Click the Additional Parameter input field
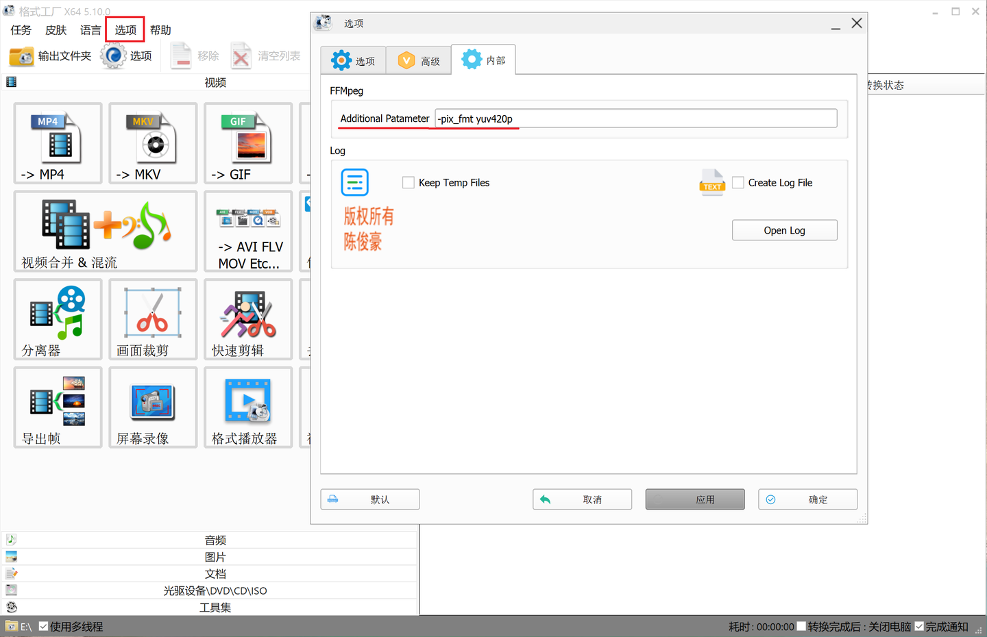This screenshot has height=637, width=987. click(x=635, y=118)
